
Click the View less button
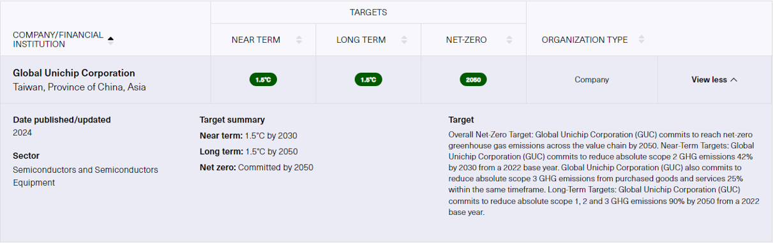coord(714,80)
